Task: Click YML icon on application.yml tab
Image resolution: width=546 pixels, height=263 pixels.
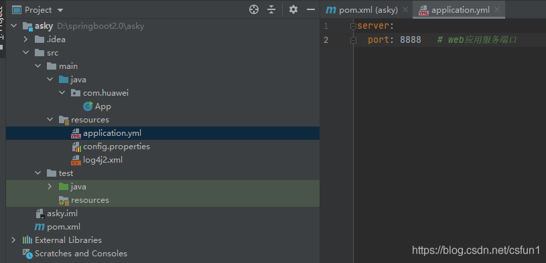Action: point(423,10)
